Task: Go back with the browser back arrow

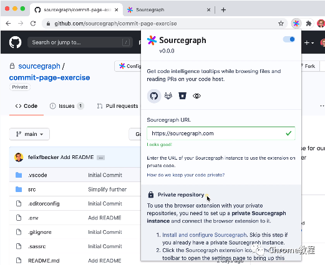Action: click(x=8, y=23)
